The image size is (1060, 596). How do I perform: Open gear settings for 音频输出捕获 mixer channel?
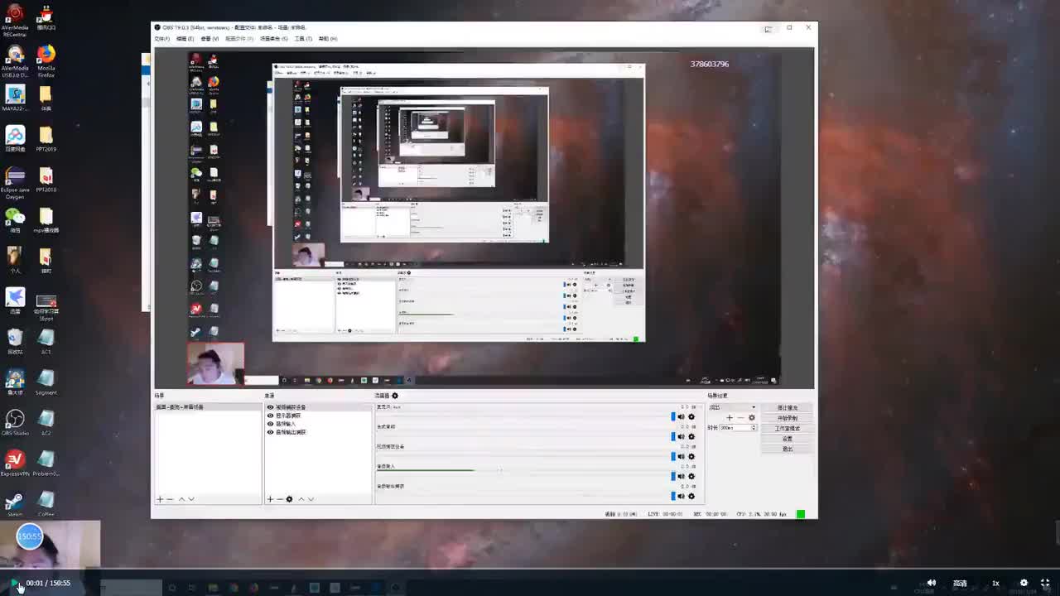(691, 496)
